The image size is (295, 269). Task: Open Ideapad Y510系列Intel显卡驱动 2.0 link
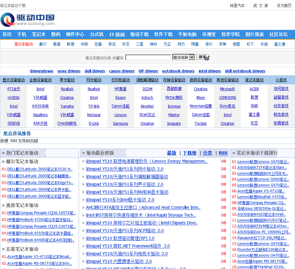coord(120,200)
